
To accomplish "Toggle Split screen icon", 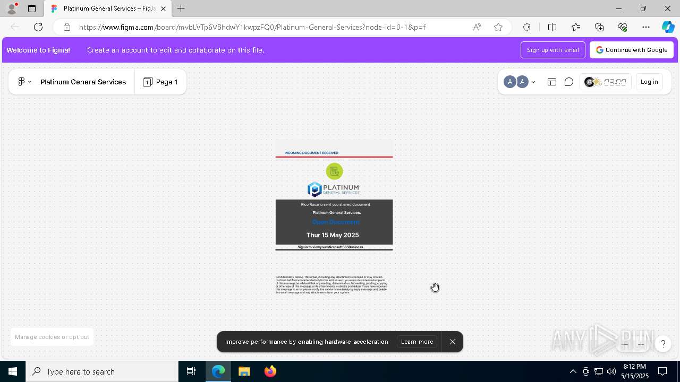I will [552, 27].
